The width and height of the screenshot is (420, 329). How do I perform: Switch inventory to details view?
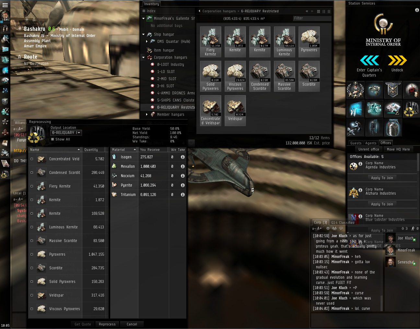click(x=324, y=11)
